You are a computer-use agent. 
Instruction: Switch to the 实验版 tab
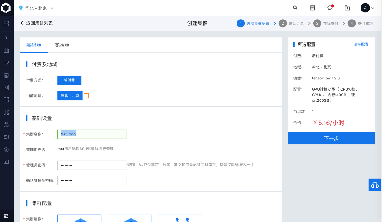pyautogui.click(x=62, y=45)
